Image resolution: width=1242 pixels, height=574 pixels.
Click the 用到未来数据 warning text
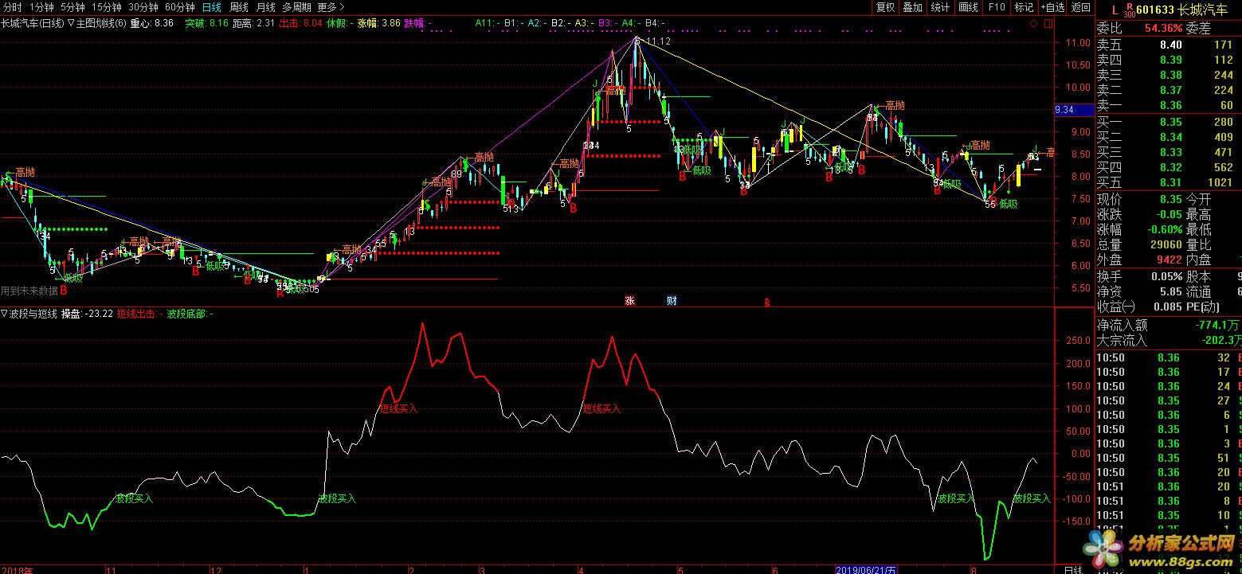29,291
